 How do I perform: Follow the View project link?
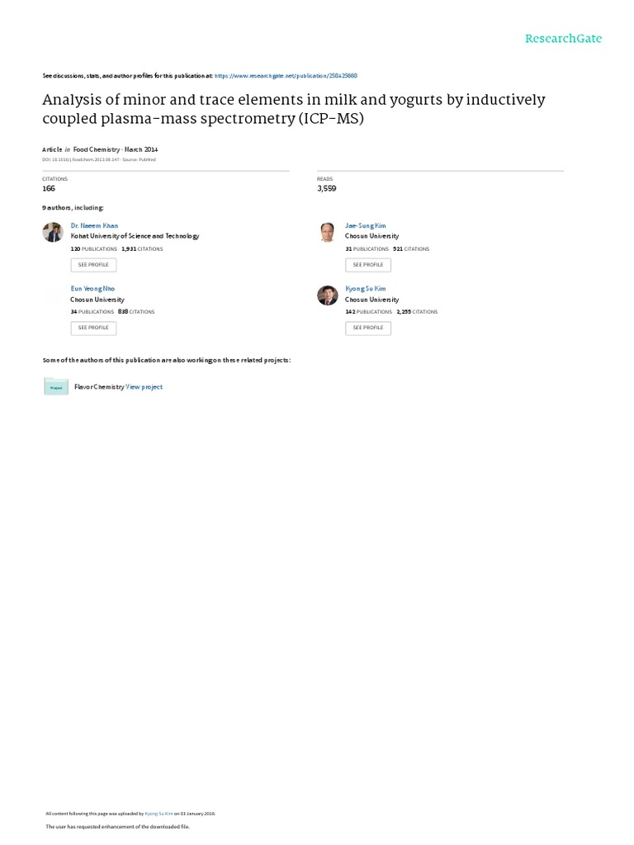click(144, 387)
